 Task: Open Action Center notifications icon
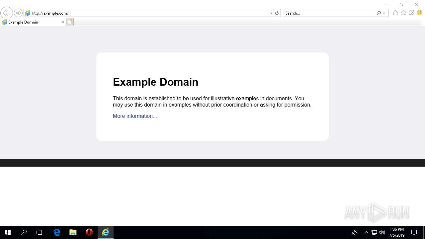[x=414, y=232]
